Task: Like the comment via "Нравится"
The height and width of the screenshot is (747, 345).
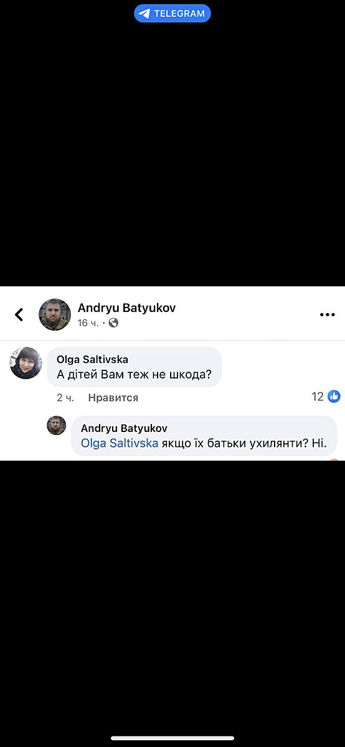Action: click(113, 397)
